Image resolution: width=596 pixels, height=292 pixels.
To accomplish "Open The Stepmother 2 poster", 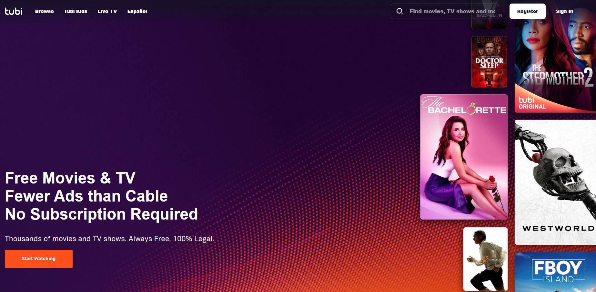I will point(555,61).
